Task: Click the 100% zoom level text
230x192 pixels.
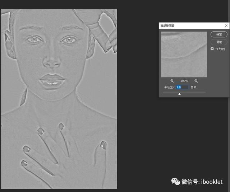Action: click(184, 81)
